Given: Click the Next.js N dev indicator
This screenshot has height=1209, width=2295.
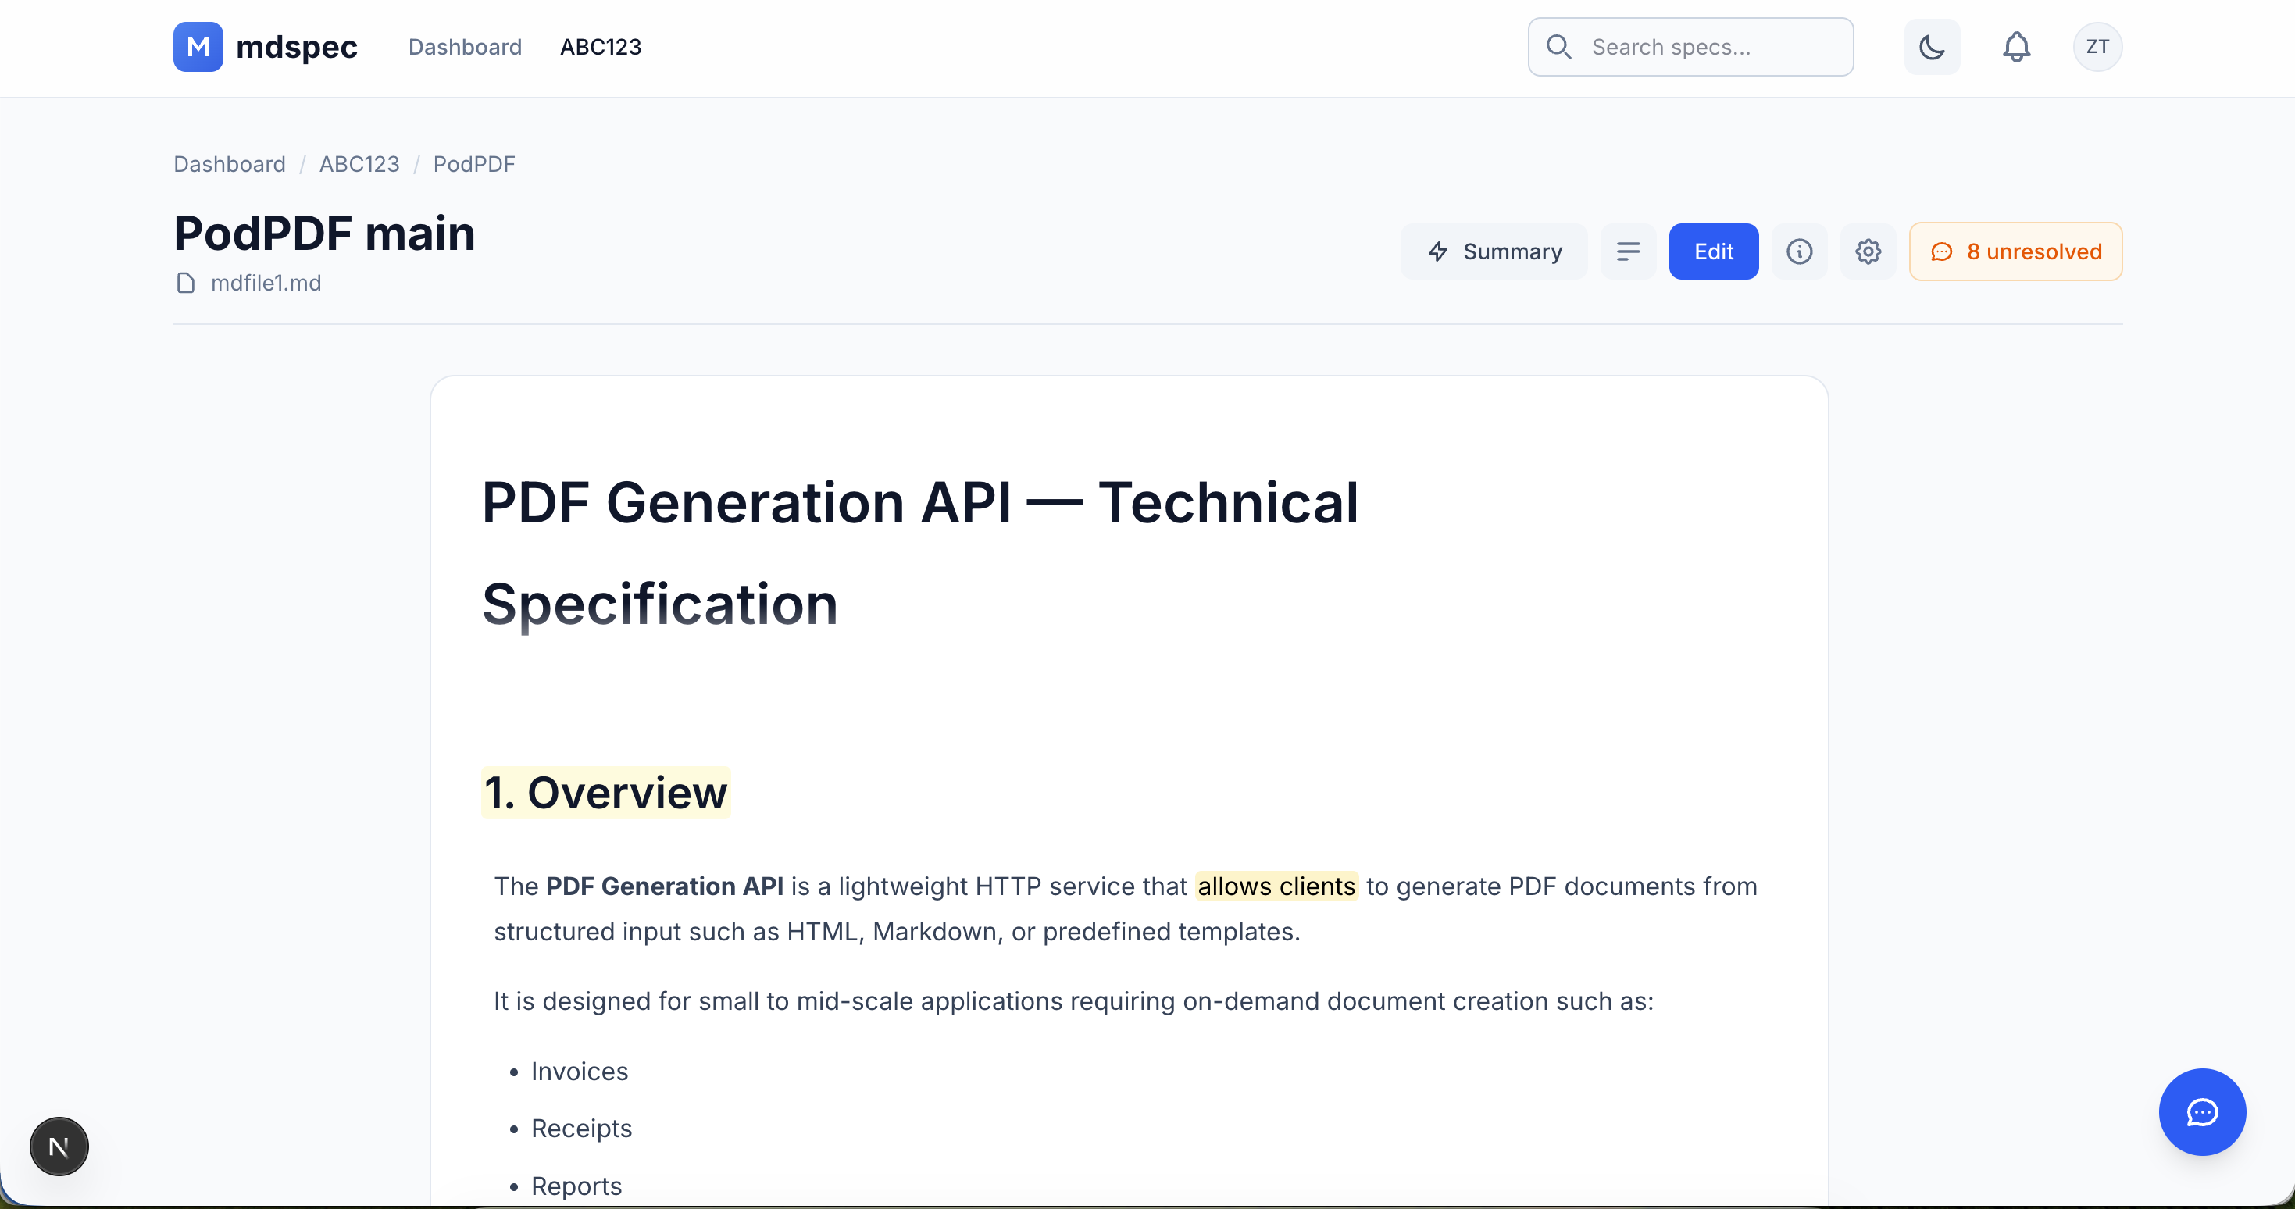Looking at the screenshot, I should coord(59,1147).
